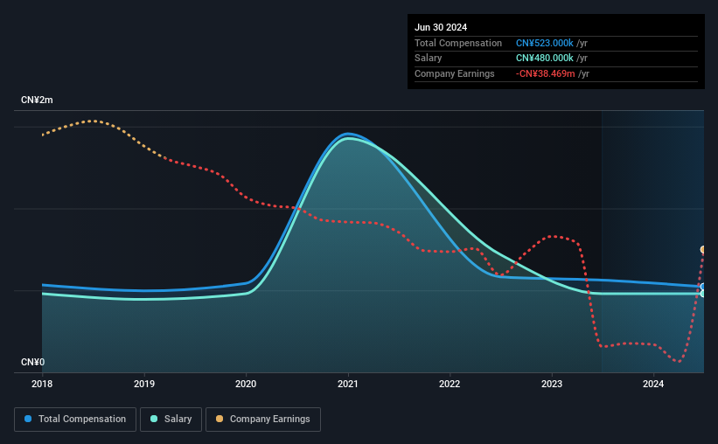Click the -CN¥38.469m earnings value
Viewport: 718px width, 444px height.
click(545, 73)
